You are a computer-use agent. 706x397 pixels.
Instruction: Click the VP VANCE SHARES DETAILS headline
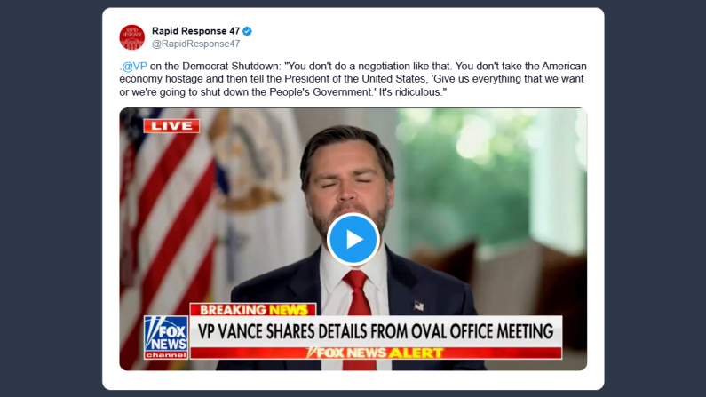tap(375, 331)
